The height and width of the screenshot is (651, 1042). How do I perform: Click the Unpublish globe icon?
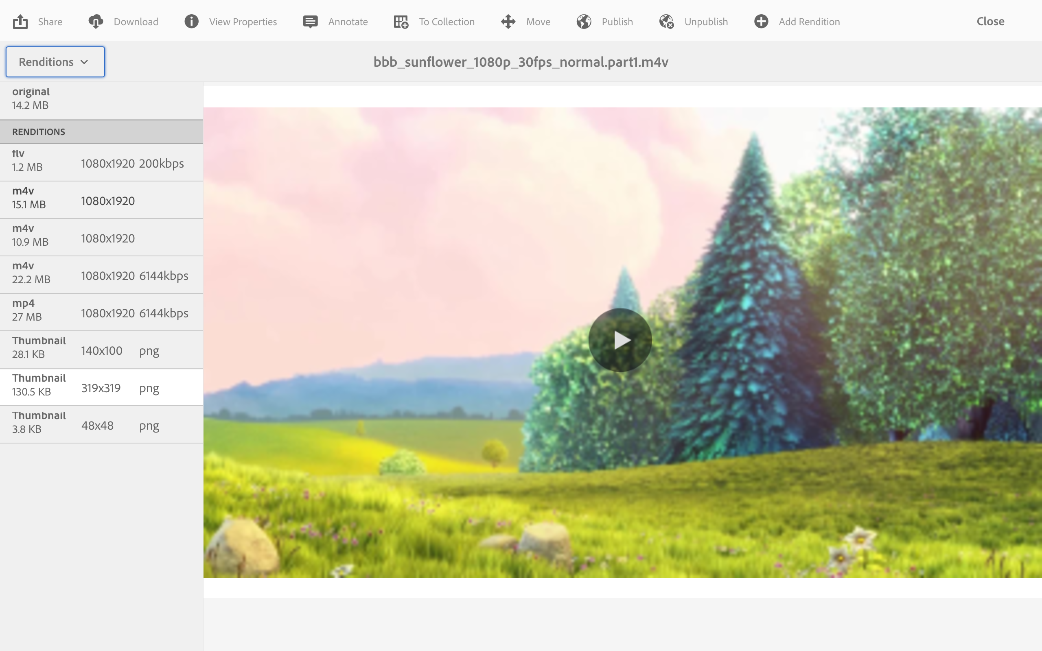[x=666, y=22]
